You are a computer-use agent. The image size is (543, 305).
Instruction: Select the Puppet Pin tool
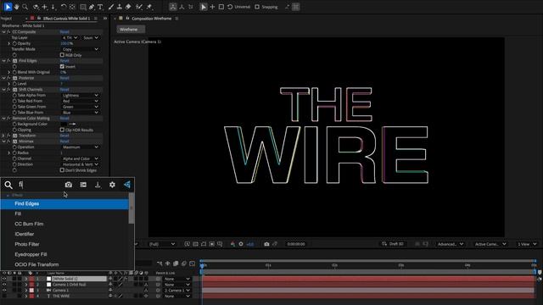tap(149, 7)
